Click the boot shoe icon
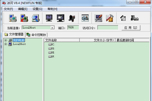This screenshot has height=101, width=152. (x=134, y=18)
